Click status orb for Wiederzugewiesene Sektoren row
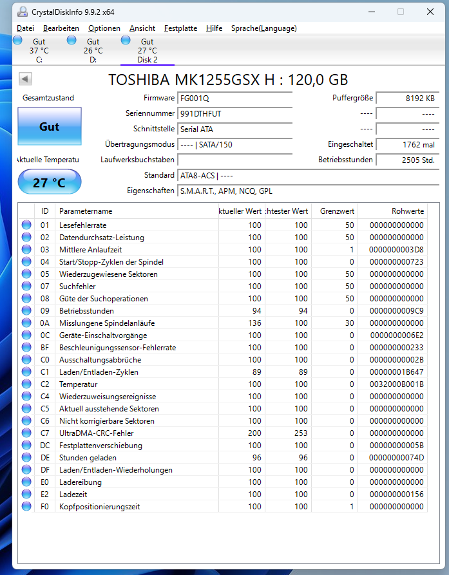Image resolution: width=449 pixels, height=575 pixels. (26, 274)
